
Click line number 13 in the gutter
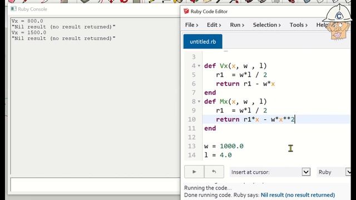[x=191, y=146]
